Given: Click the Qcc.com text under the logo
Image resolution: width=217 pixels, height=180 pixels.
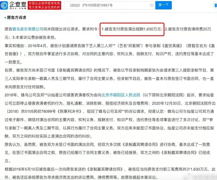Looking at the screenshot, I should [18, 8].
